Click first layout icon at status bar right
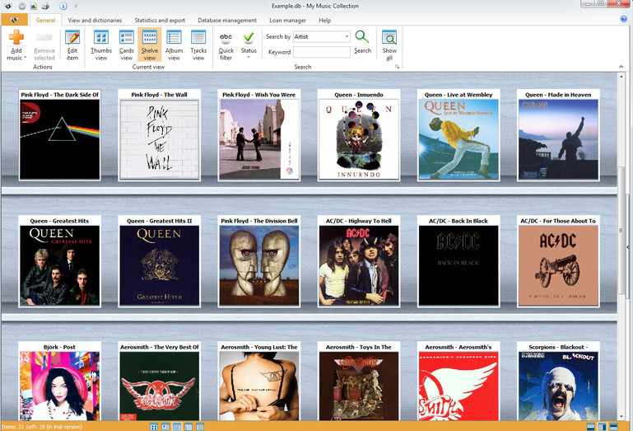This screenshot has height=431, width=633. pyautogui.click(x=590, y=427)
